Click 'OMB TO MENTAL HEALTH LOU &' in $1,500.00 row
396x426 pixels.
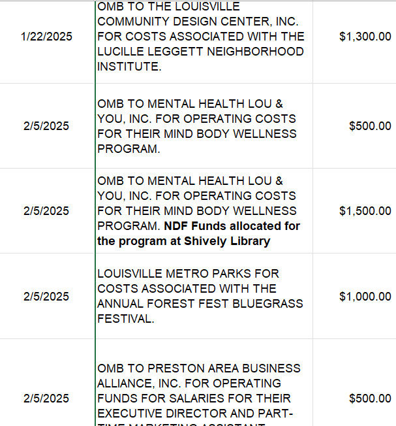coord(190,181)
